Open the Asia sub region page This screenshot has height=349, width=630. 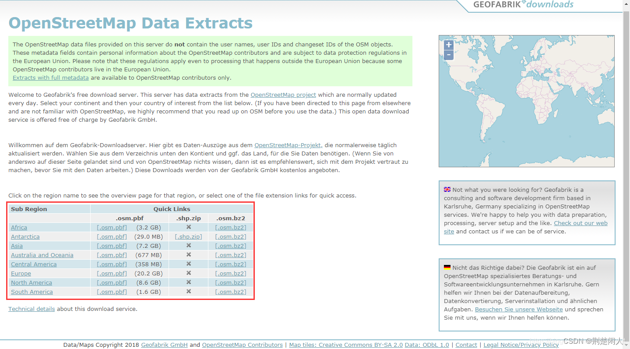(17, 246)
